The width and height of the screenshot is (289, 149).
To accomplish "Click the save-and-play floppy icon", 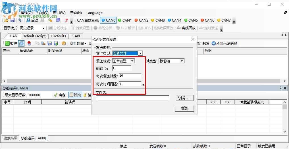I will (56, 43).
